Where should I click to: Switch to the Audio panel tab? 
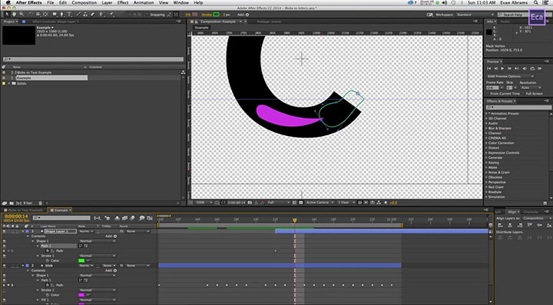(505, 22)
